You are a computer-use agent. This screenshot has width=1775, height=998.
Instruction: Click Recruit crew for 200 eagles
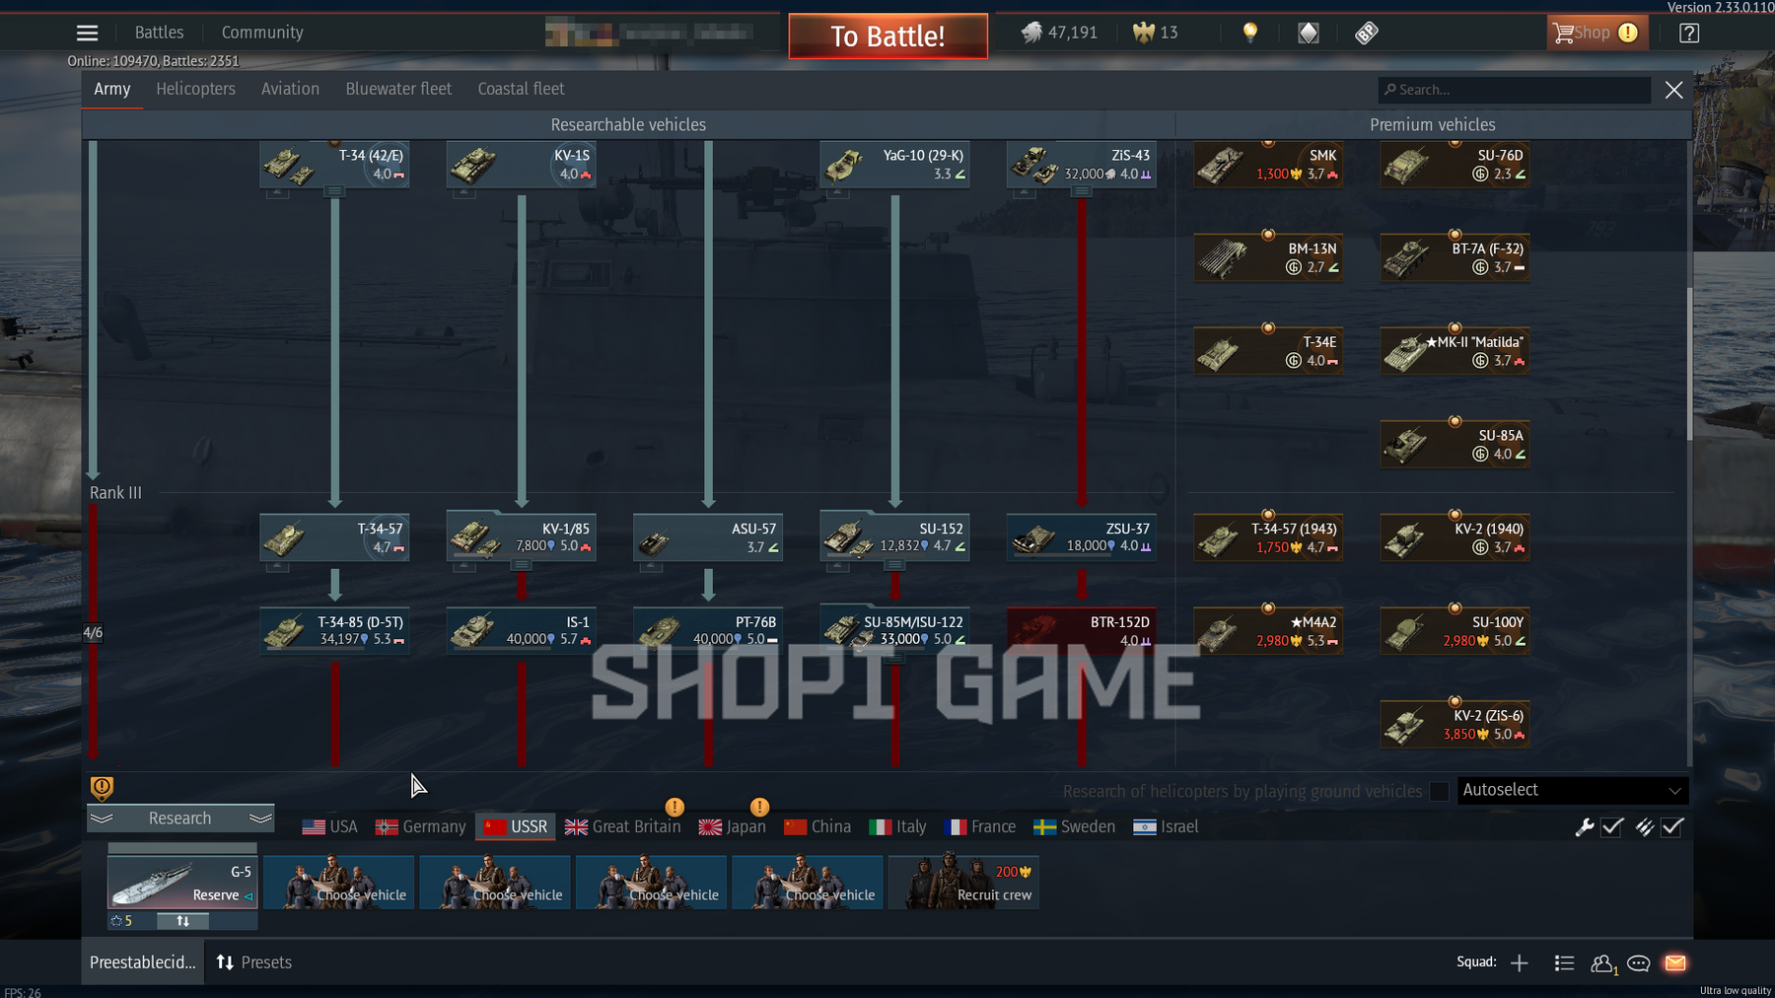[963, 883]
